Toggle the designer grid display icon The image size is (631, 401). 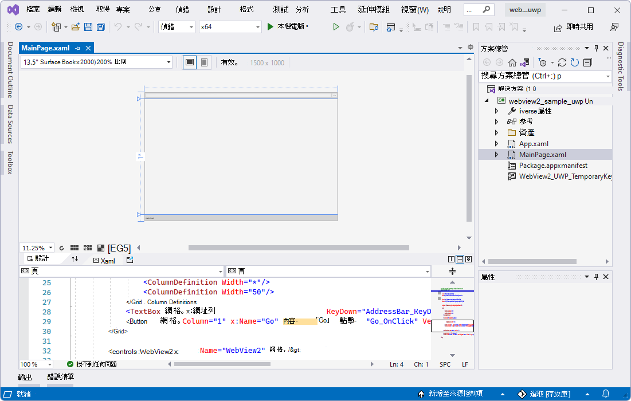[74, 247]
